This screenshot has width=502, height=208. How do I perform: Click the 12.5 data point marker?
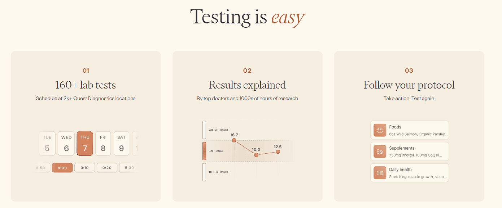click(278, 152)
